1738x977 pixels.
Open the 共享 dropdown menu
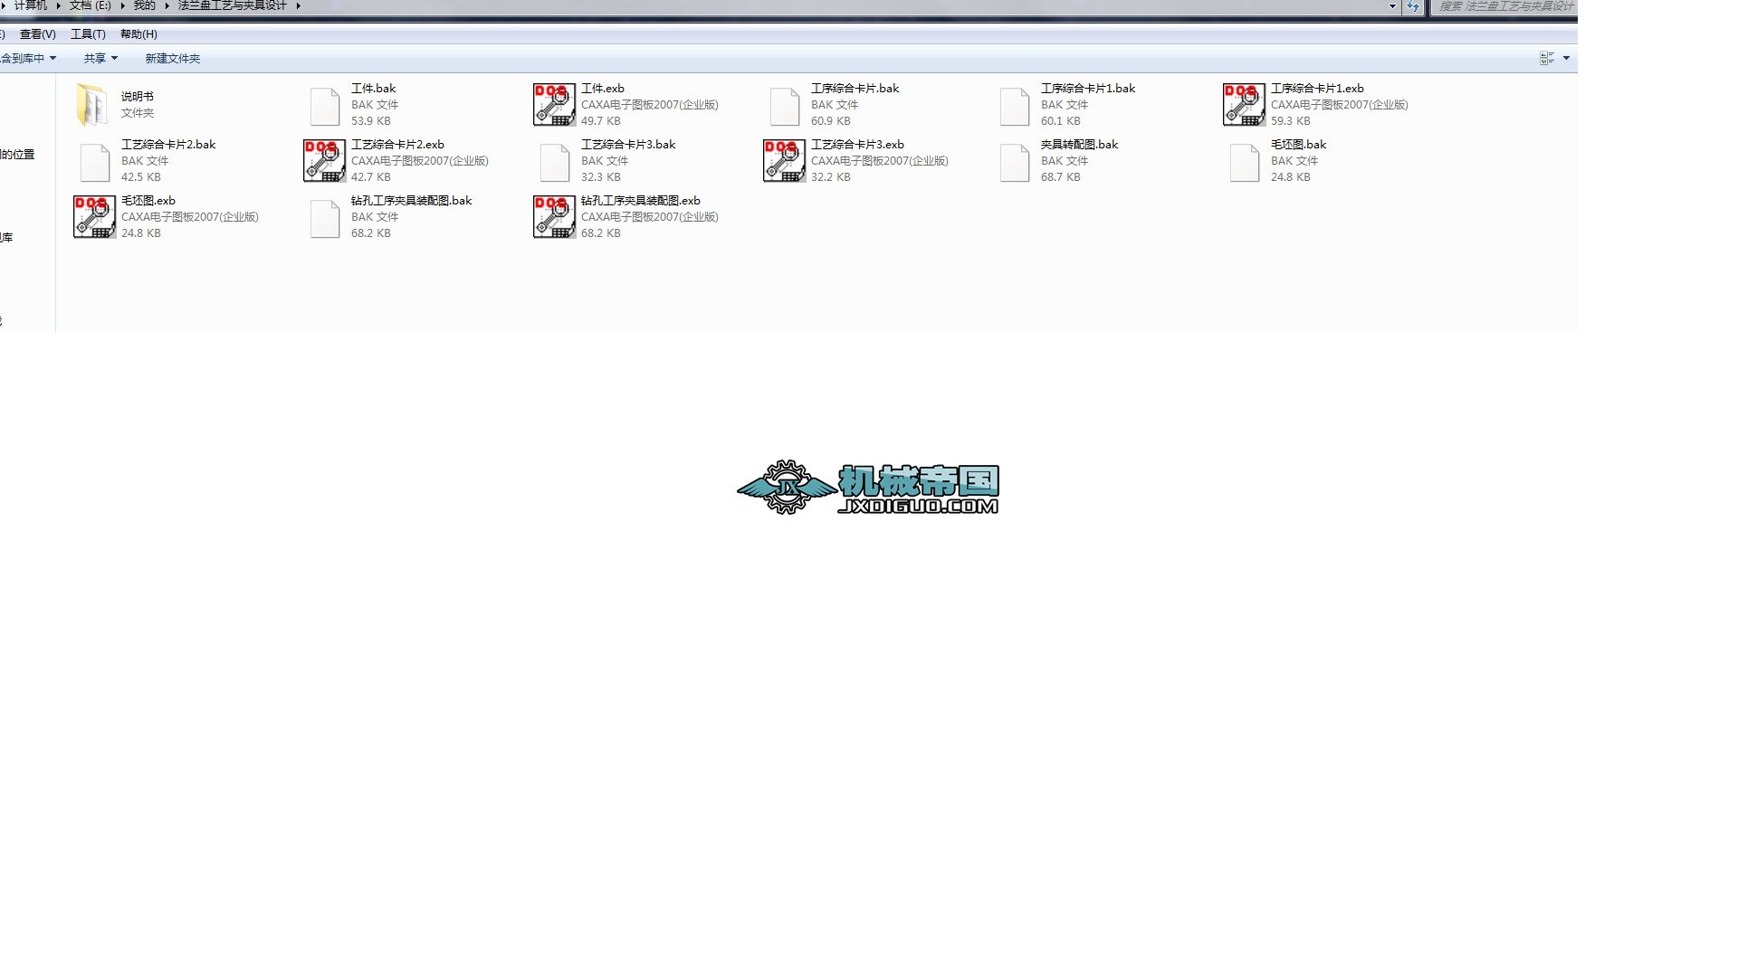(x=100, y=58)
